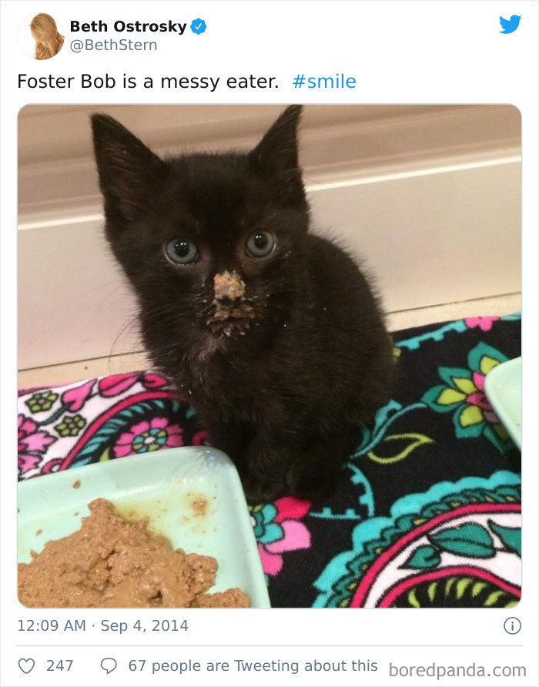Click the 247 likes count
The width and height of the screenshot is (539, 687).
coord(59,666)
